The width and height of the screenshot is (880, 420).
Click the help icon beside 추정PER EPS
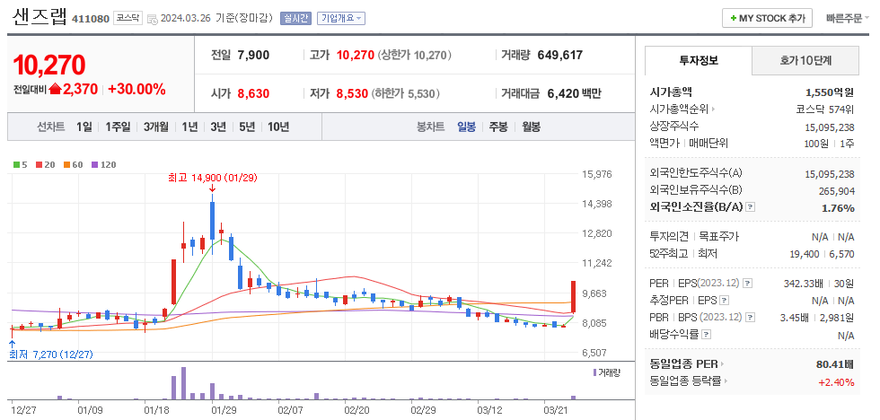(x=724, y=301)
